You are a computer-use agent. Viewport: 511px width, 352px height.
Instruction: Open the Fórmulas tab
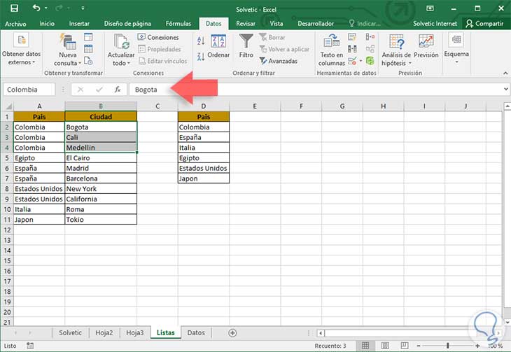tap(178, 24)
